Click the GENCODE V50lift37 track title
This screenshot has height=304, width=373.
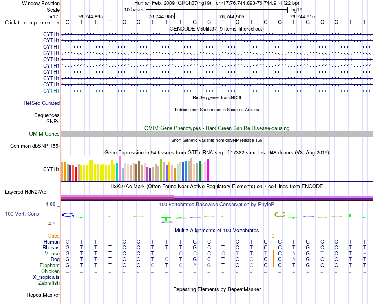point(217,29)
